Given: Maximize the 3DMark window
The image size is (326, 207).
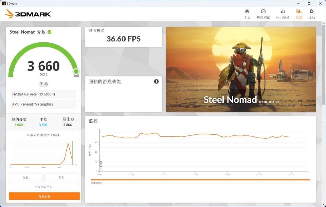Looking at the screenshot, I should [309, 3].
